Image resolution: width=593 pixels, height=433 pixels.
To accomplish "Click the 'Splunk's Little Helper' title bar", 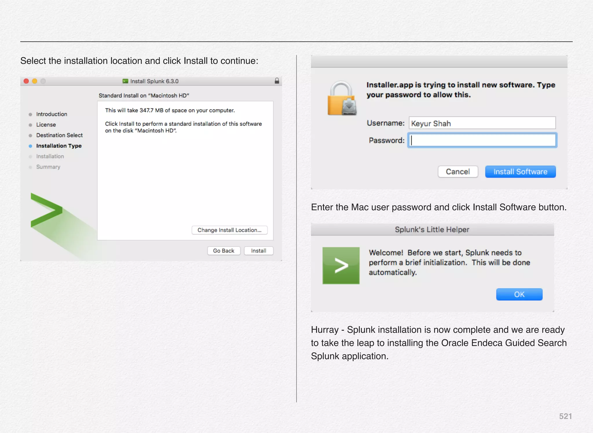I will [x=432, y=230].
